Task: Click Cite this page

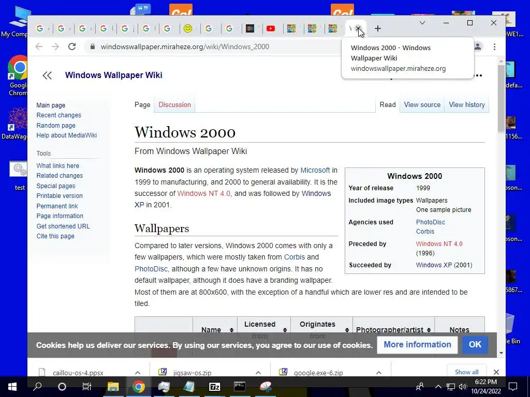Action: coord(55,236)
